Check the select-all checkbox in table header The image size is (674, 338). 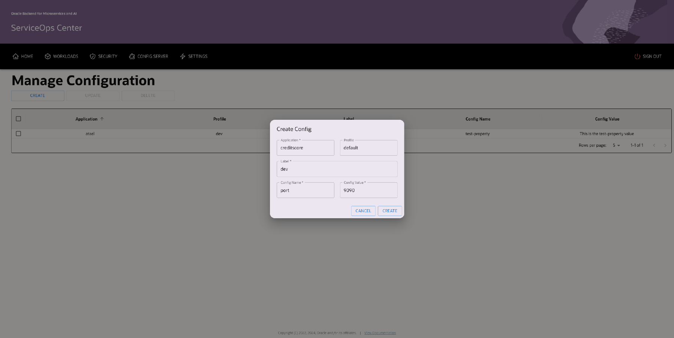[x=18, y=119]
